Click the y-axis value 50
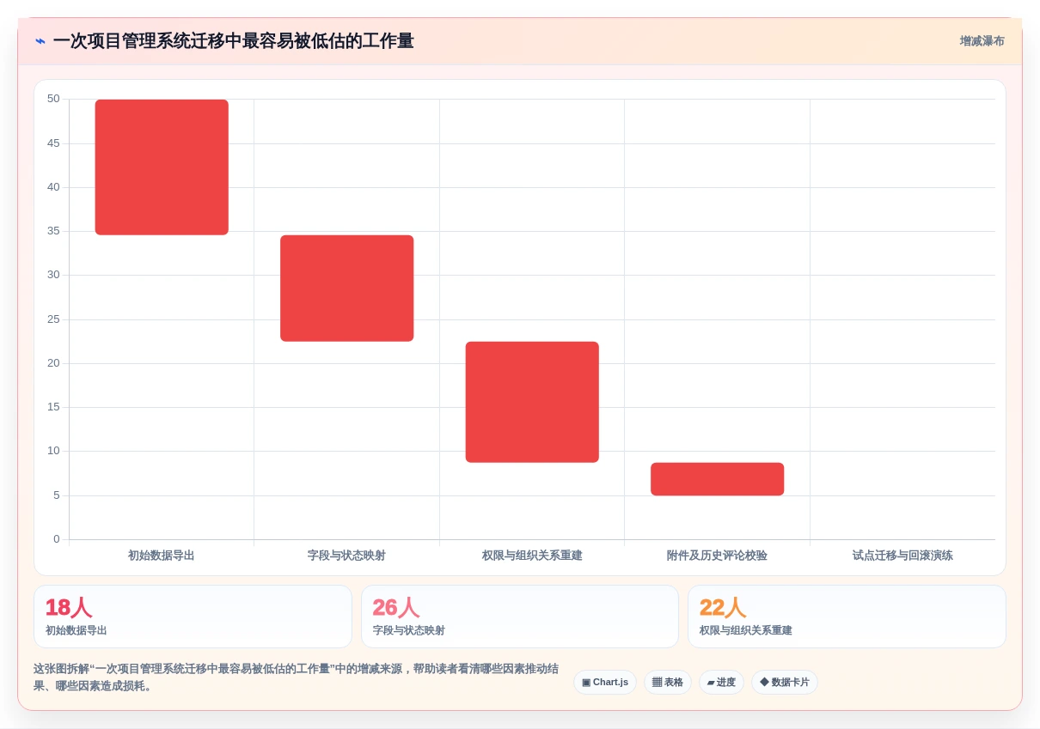1040x729 pixels. point(53,99)
